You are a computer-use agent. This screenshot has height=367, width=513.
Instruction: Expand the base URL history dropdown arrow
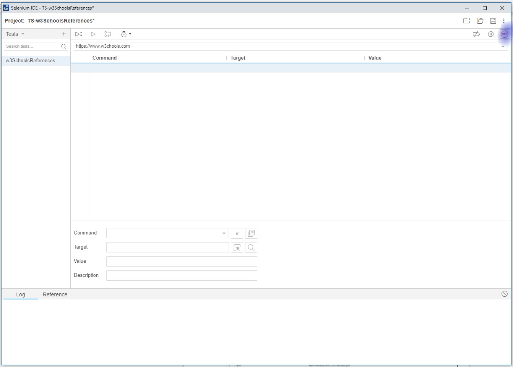click(503, 46)
